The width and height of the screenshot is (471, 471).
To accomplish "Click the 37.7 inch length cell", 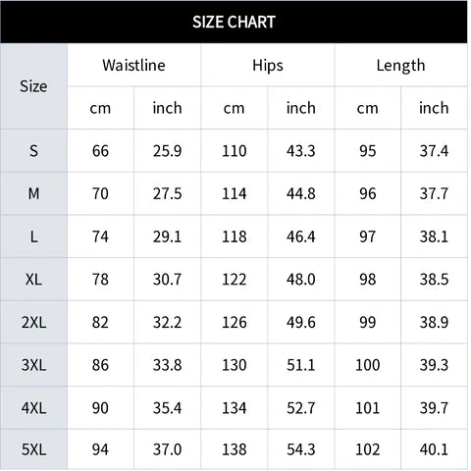I will [434, 193].
